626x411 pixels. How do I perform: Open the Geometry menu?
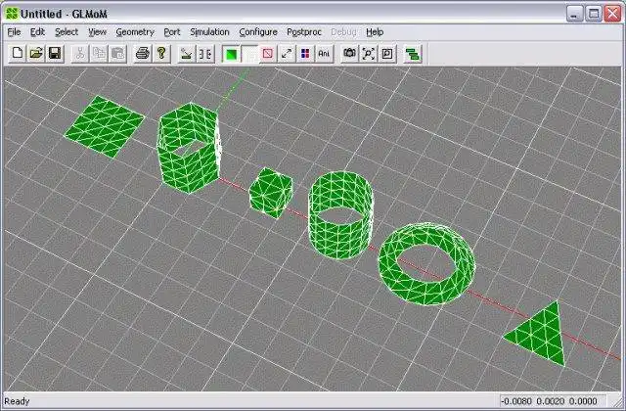tap(135, 32)
